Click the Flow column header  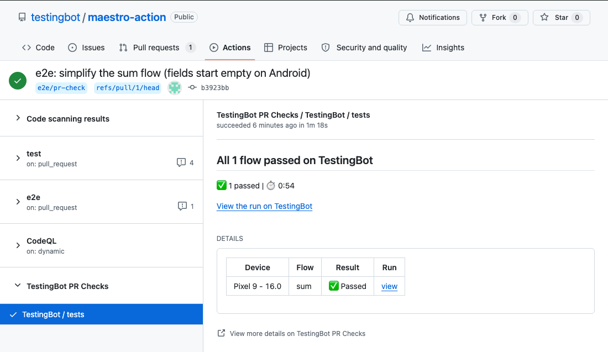(305, 267)
